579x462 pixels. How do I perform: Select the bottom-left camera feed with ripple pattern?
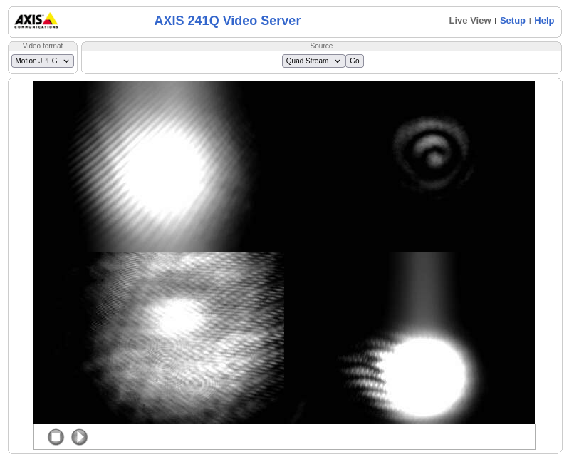point(159,338)
